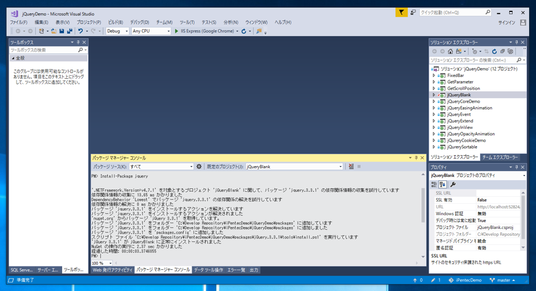536x291 pixels.
Task: Open the 100 % zoom dropdown
Action: pyautogui.click(x=110, y=263)
